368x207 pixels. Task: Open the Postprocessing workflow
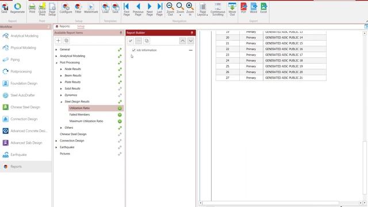25,71
